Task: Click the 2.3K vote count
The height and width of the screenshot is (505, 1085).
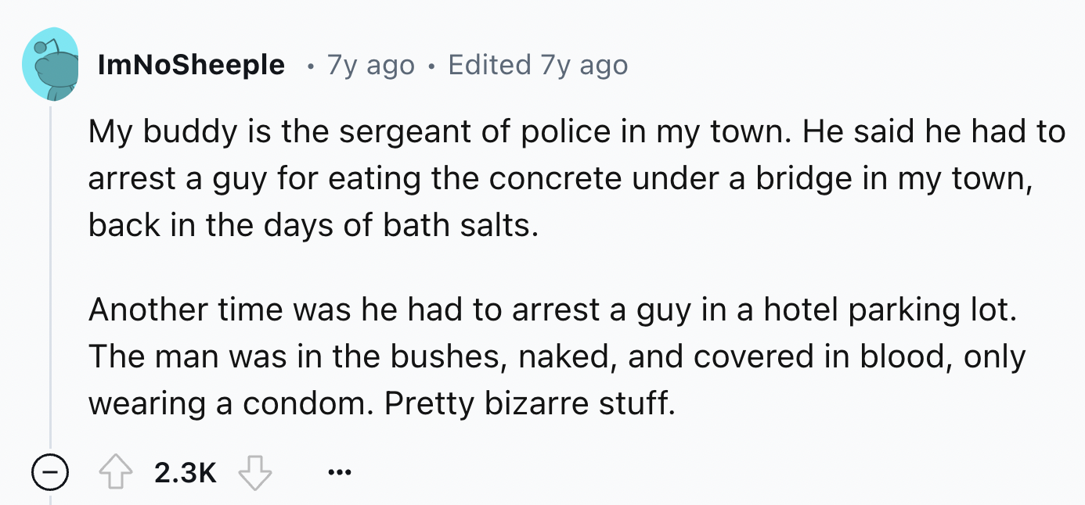Action: 187,471
